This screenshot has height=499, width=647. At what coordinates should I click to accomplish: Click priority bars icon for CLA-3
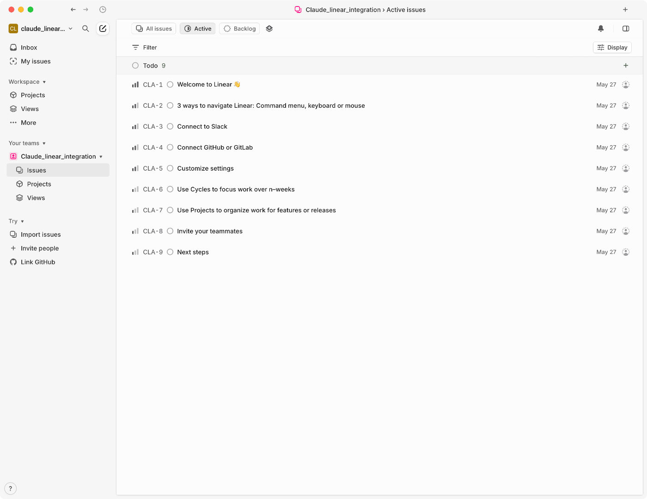click(x=135, y=127)
